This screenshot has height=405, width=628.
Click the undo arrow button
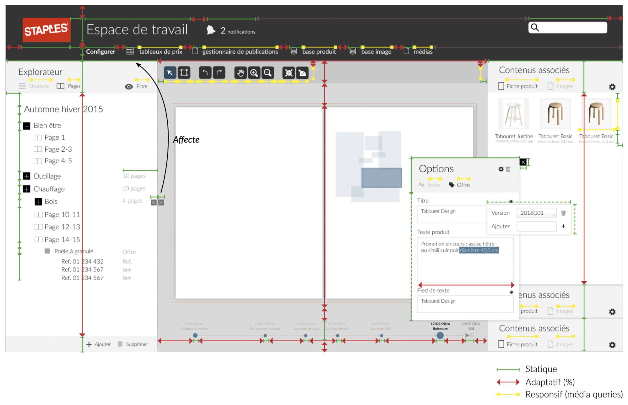pos(205,73)
